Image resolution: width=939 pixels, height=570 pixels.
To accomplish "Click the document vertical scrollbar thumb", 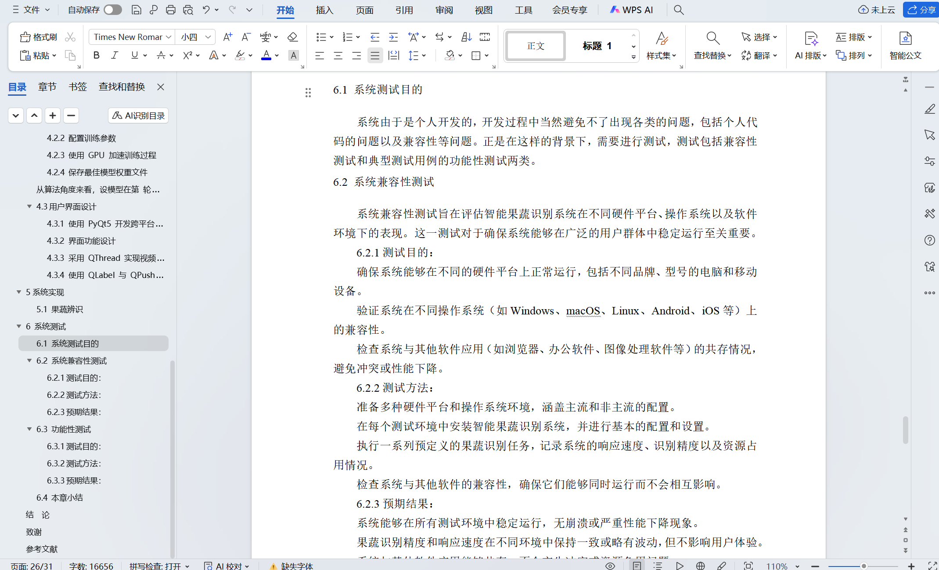I will tap(905, 429).
